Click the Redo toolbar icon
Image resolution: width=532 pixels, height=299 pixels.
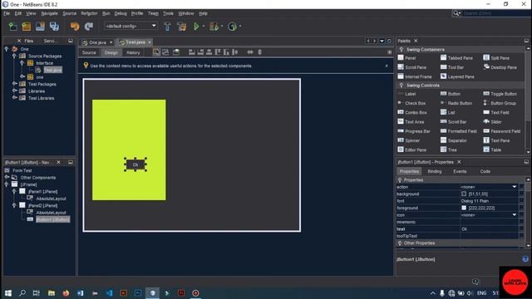(89, 27)
